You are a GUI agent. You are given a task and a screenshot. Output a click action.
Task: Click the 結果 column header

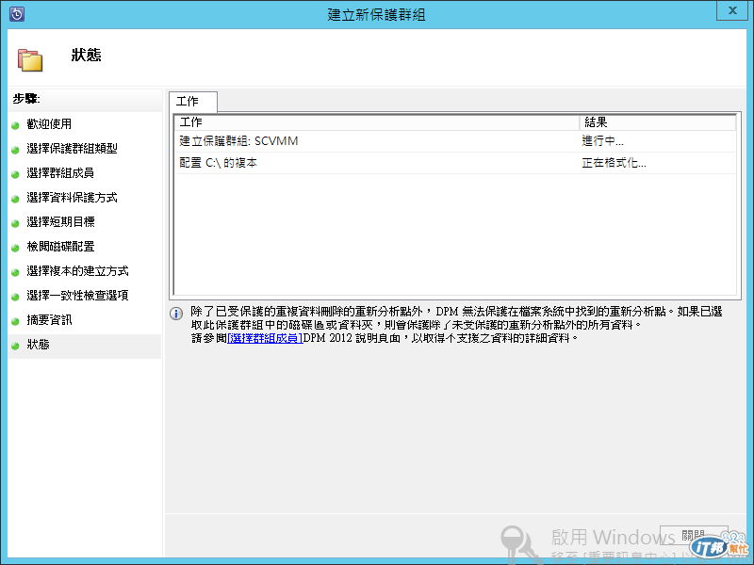click(657, 122)
